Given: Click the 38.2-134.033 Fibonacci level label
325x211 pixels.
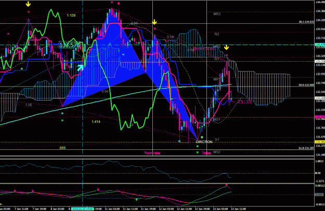Looking at the screenshot, I should (306, 22).
